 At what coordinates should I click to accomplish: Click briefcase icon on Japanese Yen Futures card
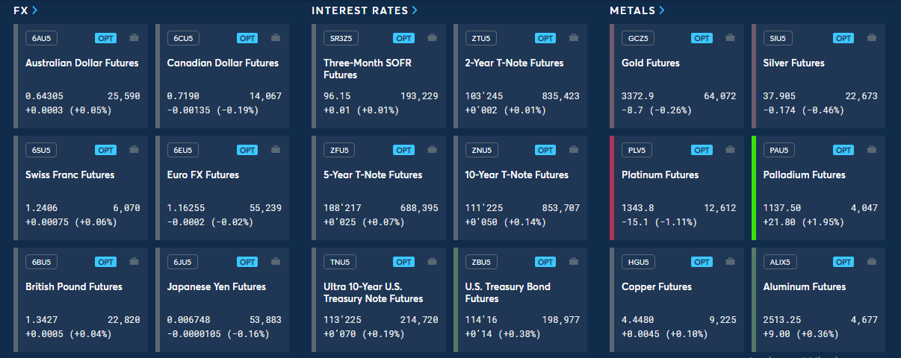pyautogui.click(x=276, y=262)
